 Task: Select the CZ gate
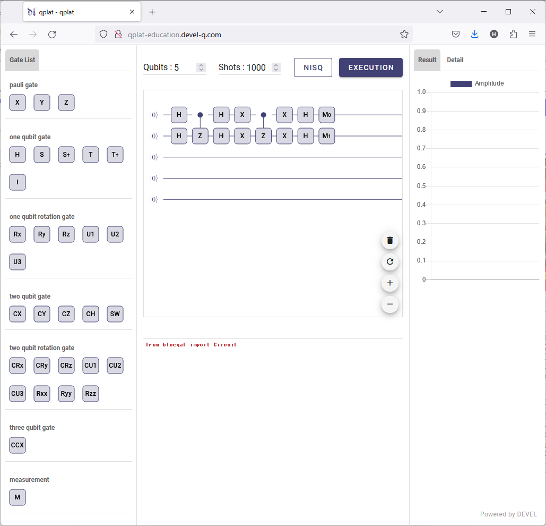pyautogui.click(x=66, y=313)
